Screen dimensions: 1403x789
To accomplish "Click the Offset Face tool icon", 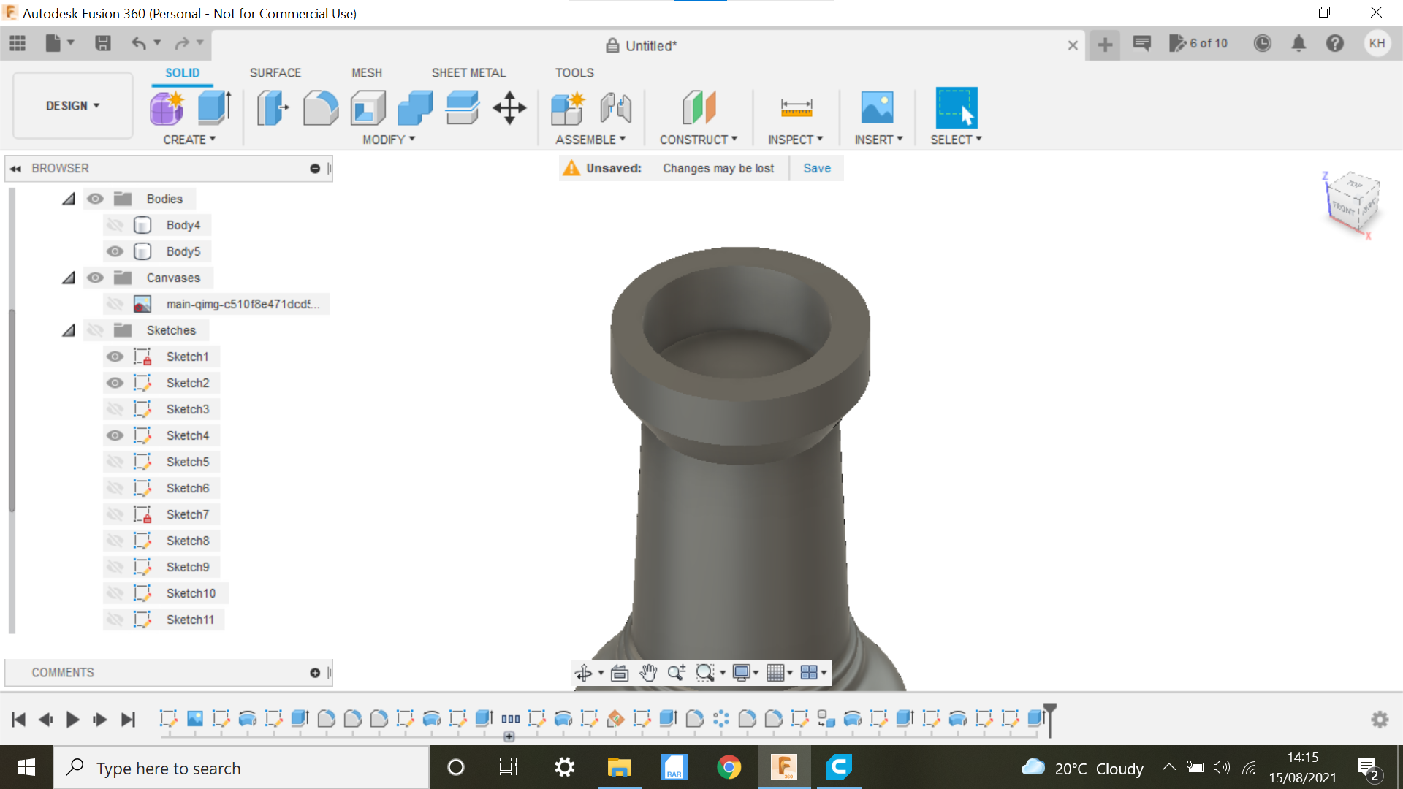I will coord(463,108).
